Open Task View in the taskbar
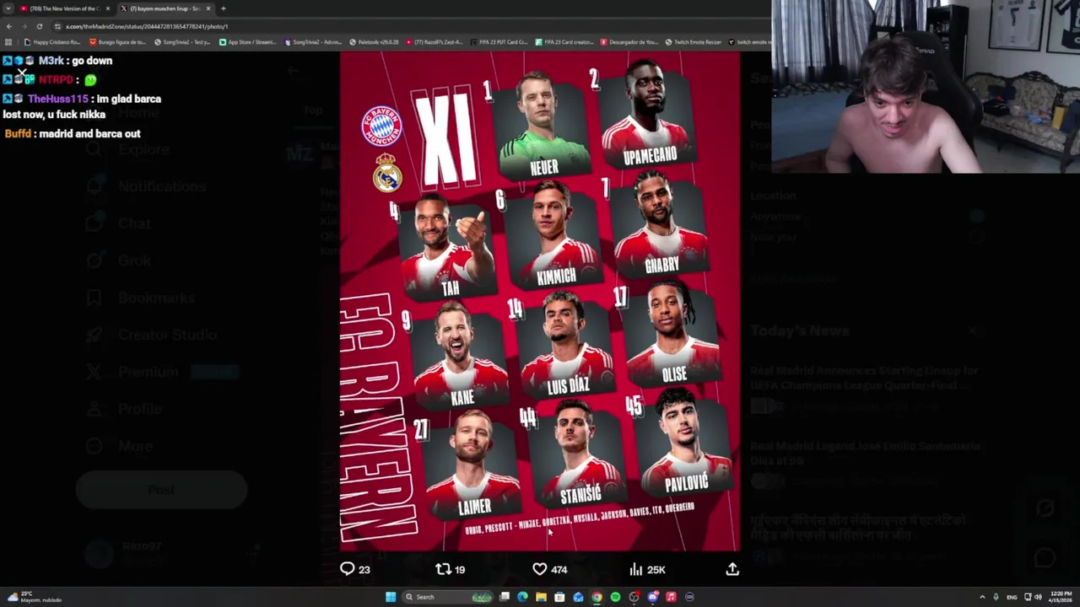This screenshot has width=1080, height=607. [x=505, y=597]
